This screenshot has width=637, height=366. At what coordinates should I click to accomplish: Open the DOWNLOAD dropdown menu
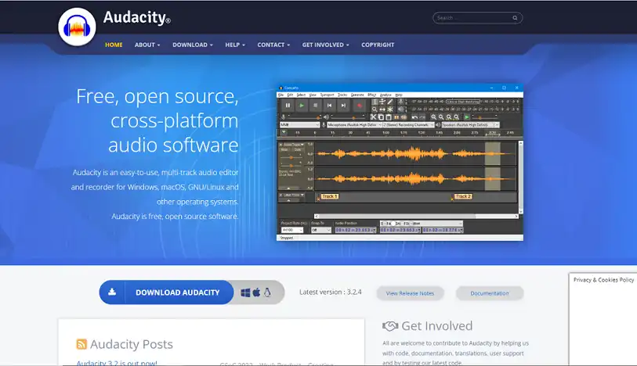[193, 45]
